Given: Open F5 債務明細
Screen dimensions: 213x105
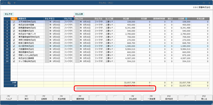Looking at the screenshot, I should point(80,98).
